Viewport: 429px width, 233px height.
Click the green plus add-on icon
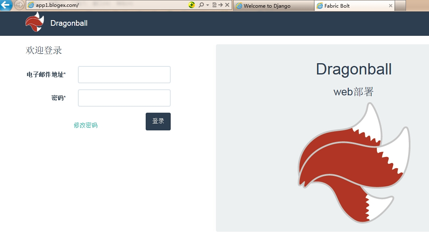pos(192,5)
